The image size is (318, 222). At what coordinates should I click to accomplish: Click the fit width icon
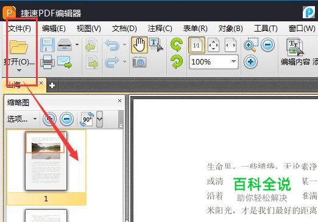pos(231,45)
